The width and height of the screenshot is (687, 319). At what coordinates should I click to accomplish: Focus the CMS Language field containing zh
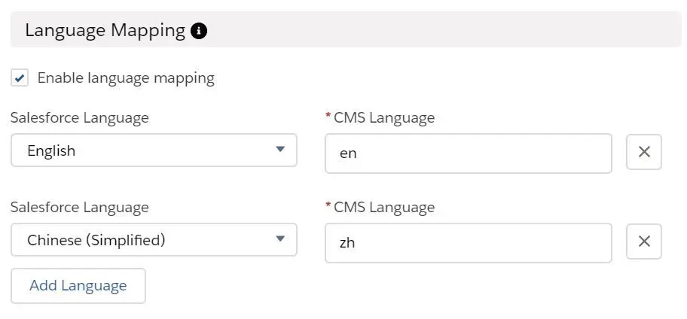pyautogui.click(x=469, y=243)
